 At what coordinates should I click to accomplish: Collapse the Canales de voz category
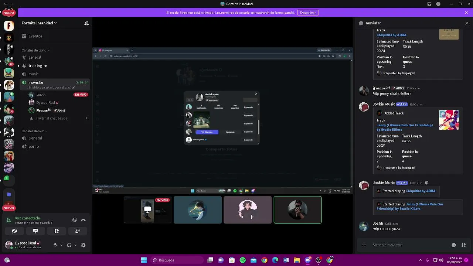pos(34,131)
